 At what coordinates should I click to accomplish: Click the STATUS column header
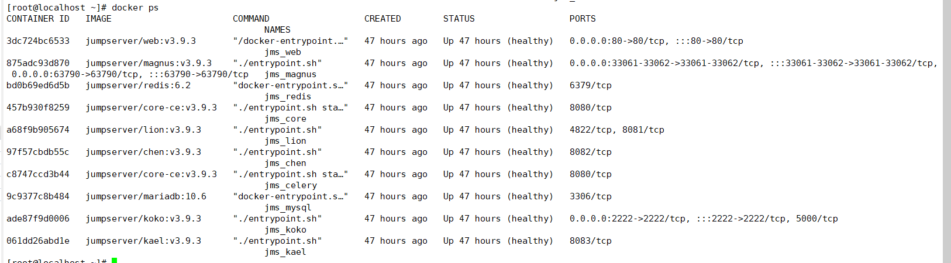(459, 19)
